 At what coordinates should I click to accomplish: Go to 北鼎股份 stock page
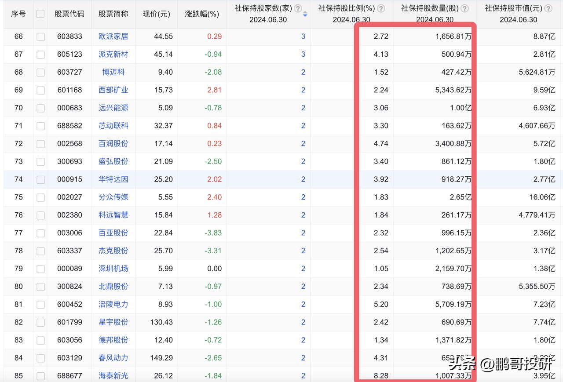coord(113,286)
